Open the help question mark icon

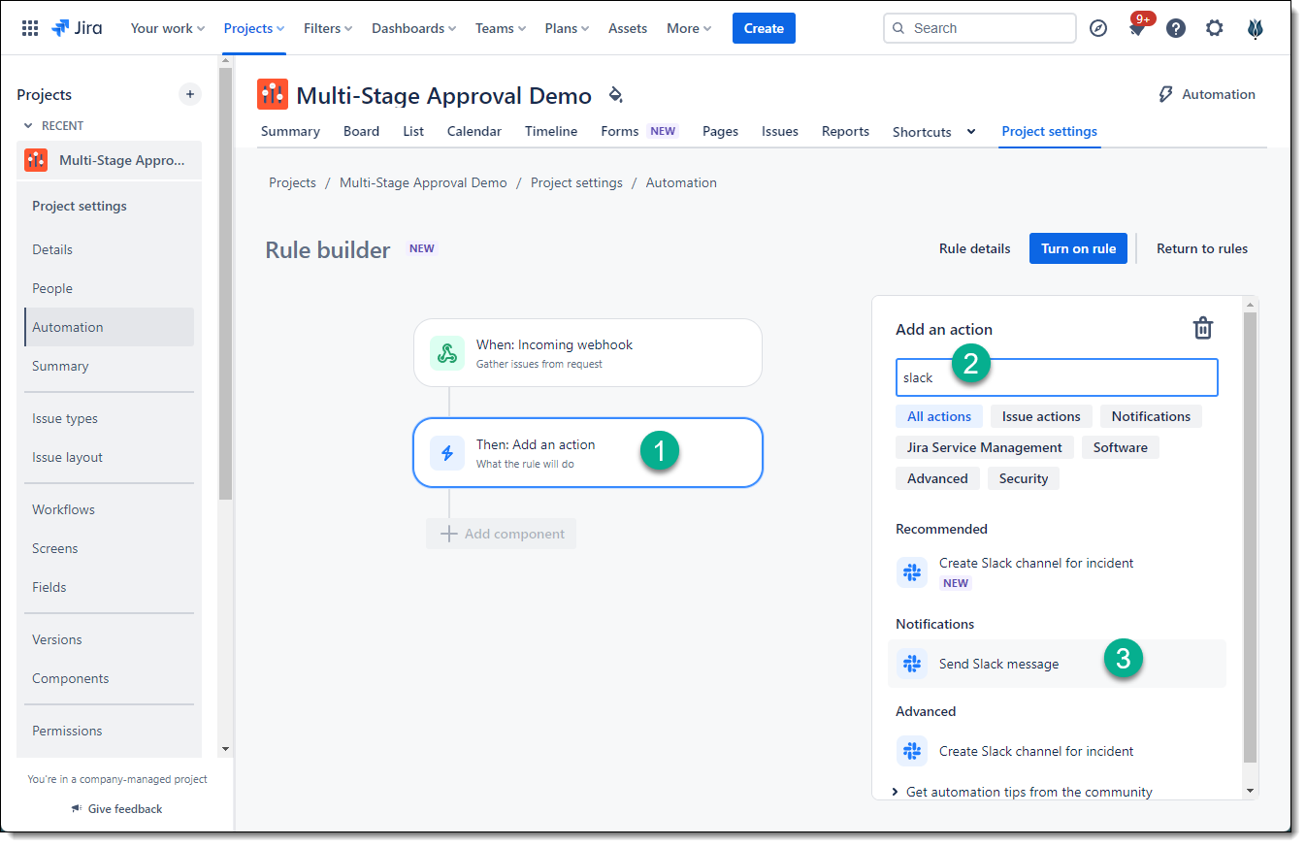(1176, 28)
